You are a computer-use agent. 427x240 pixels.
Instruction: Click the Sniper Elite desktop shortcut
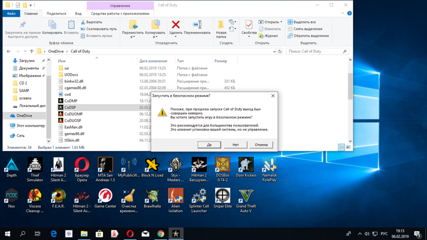[x=223, y=198]
